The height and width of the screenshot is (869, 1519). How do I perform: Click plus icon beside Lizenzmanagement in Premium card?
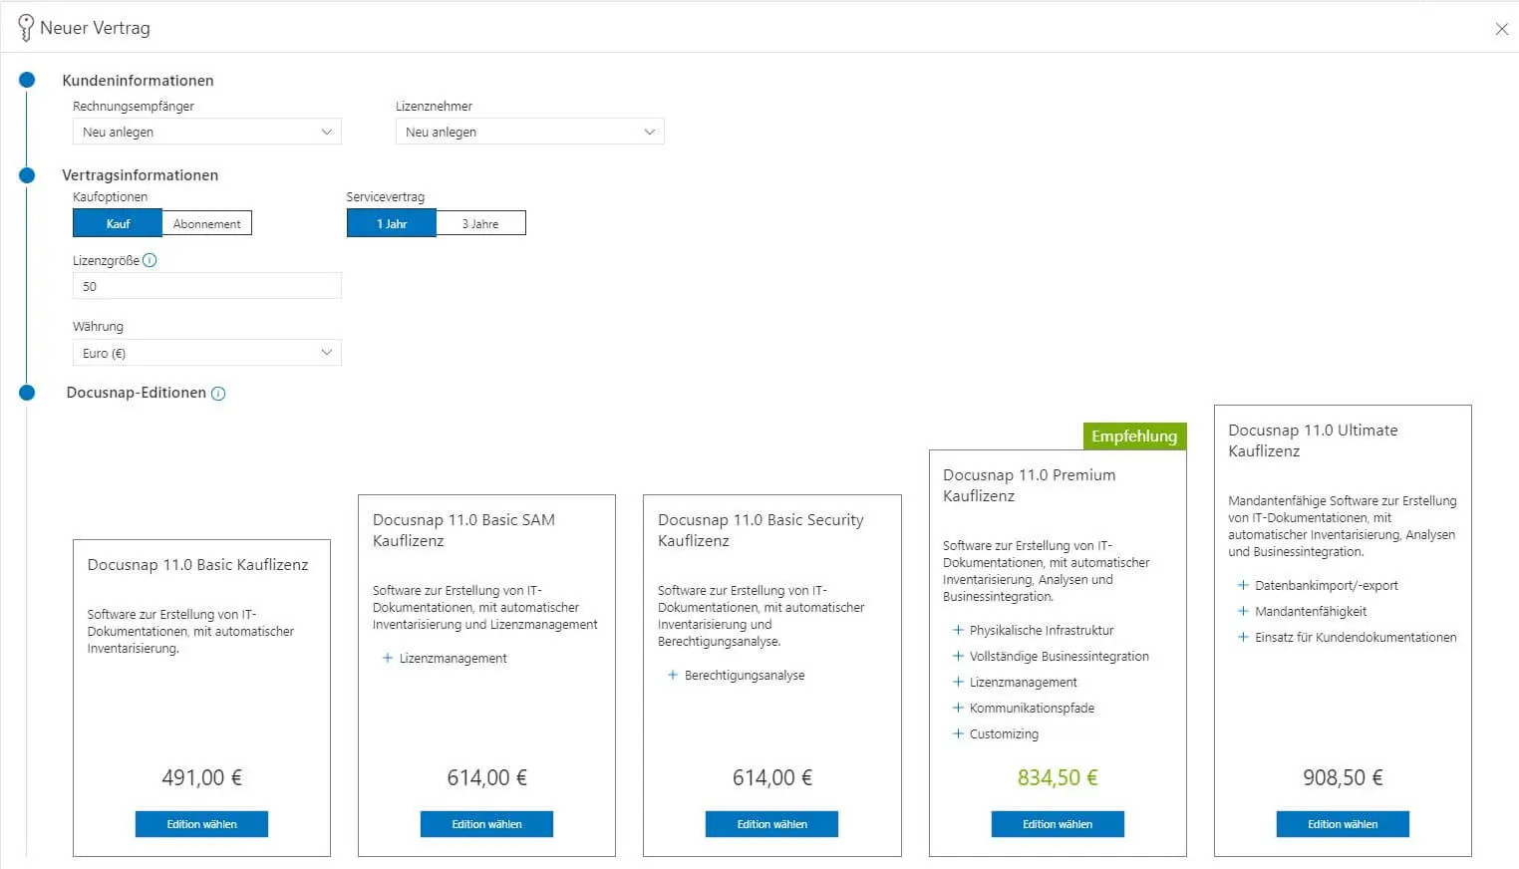pos(958,682)
